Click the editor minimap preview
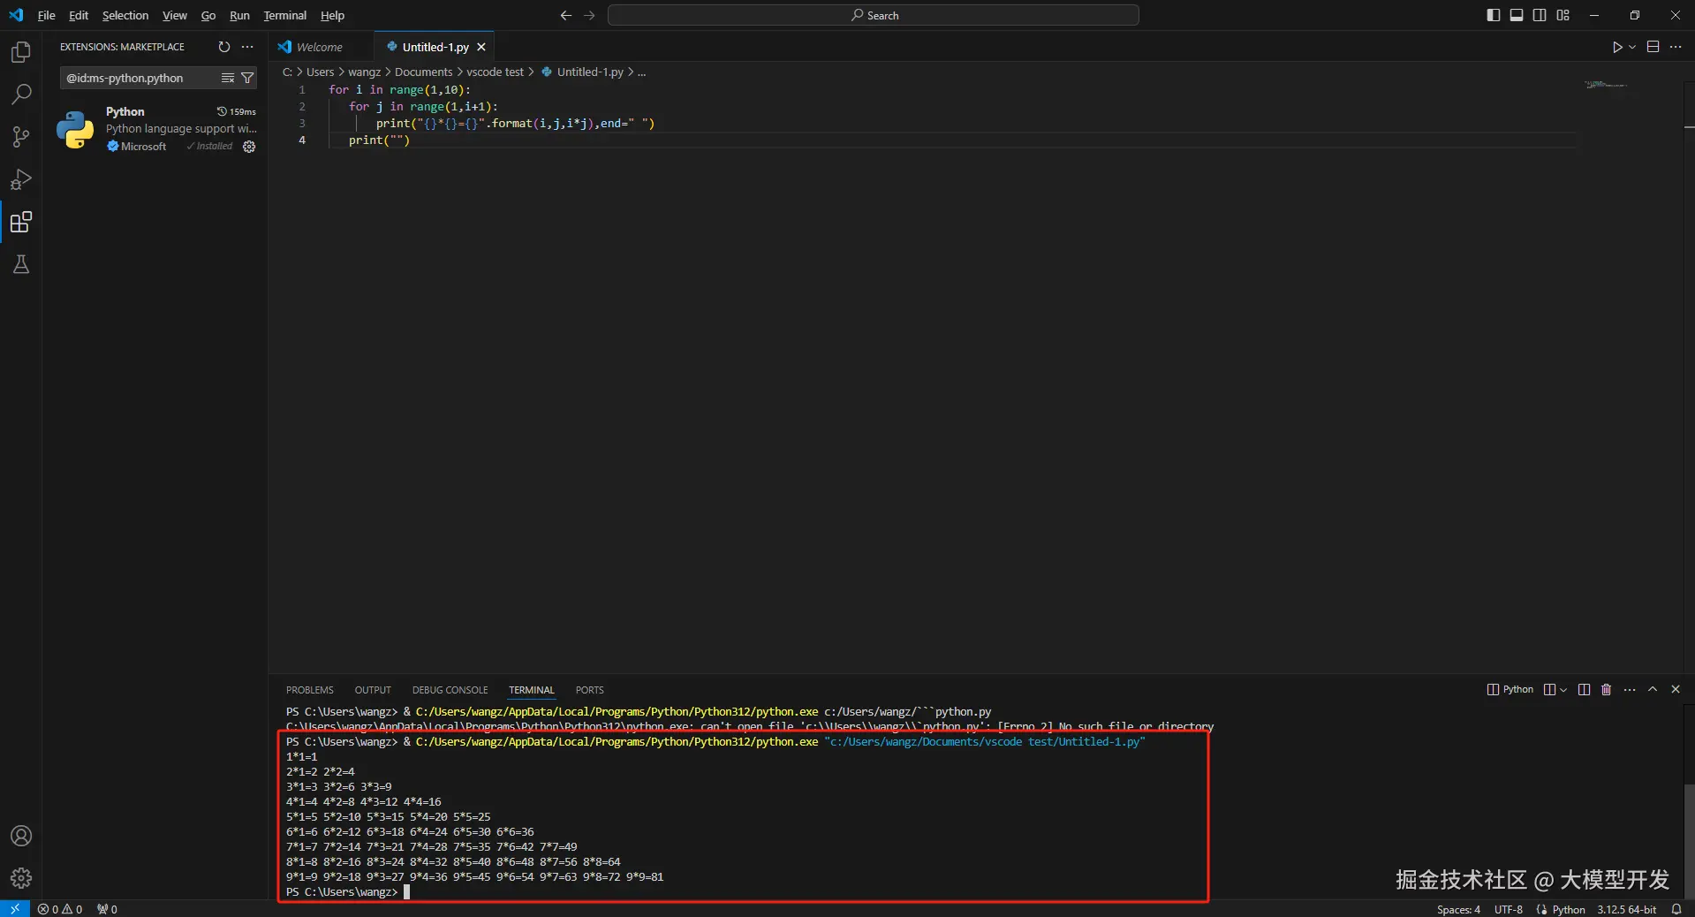This screenshot has height=917, width=1695. click(1607, 85)
